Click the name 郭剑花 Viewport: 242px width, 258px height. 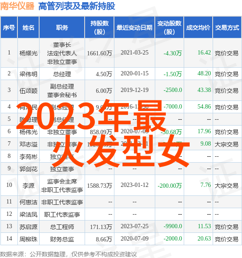(x=28, y=169)
